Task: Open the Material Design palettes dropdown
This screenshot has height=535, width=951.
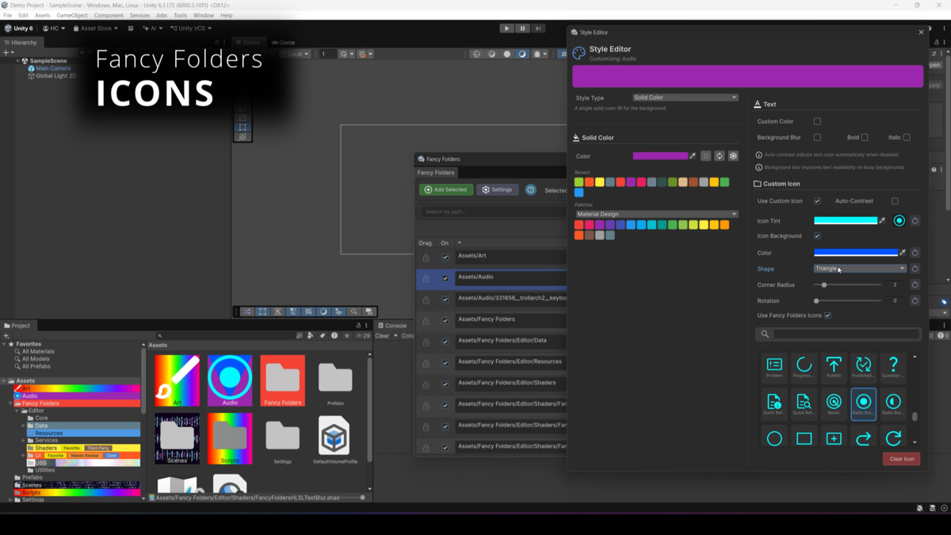Action: (x=656, y=214)
